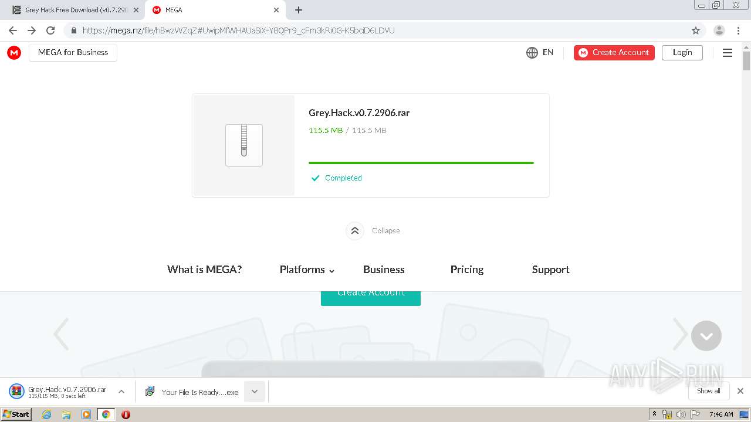Viewport: 751px width, 422px height.
Task: Click the lock icon in address bar
Action: 74,30
